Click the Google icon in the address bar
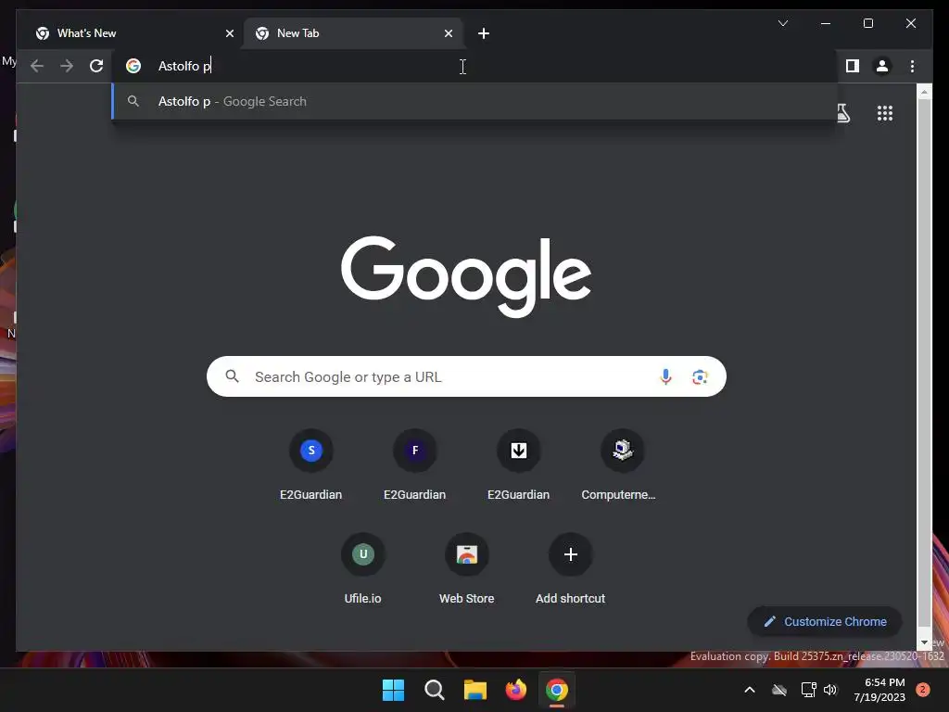The width and height of the screenshot is (949, 712). click(x=133, y=66)
